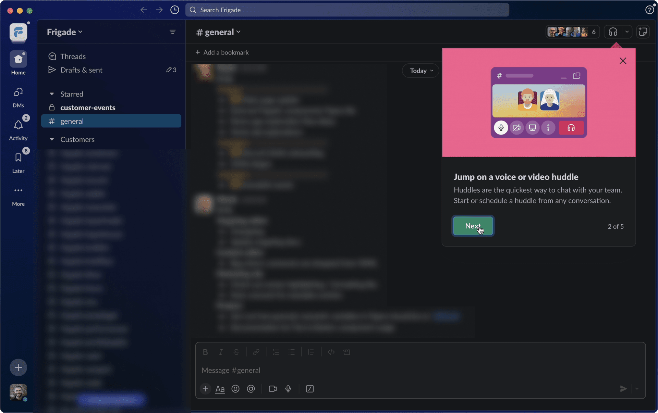Click the more options icon in huddle toolbar

coord(548,127)
